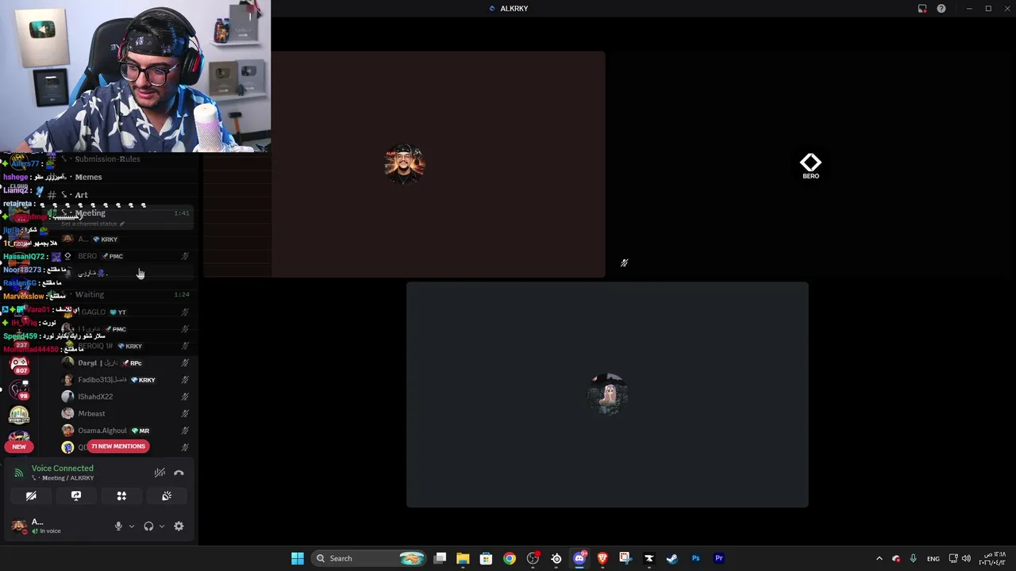Open OBS Studio from taskbar
The height and width of the screenshot is (571, 1016).
(533, 558)
